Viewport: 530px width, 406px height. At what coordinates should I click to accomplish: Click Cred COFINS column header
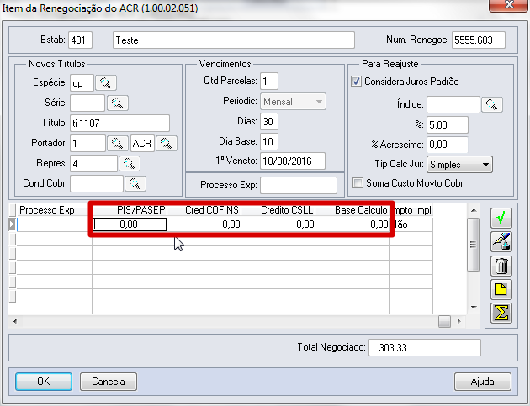click(x=204, y=210)
